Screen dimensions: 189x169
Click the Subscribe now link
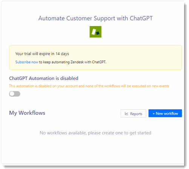tap(27, 62)
